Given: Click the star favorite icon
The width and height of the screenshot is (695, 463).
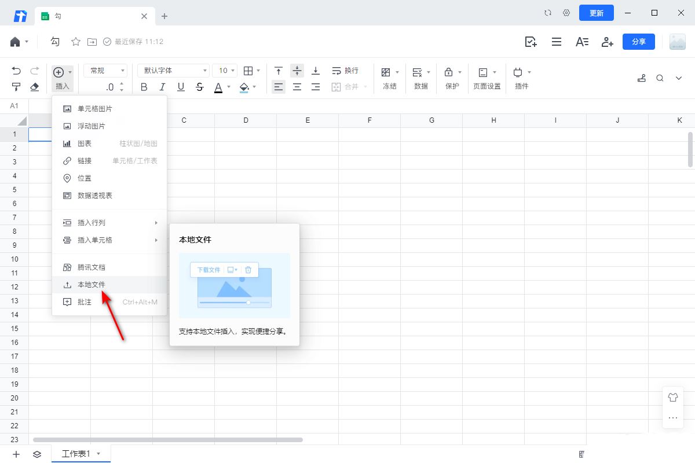Looking at the screenshot, I should tap(75, 42).
